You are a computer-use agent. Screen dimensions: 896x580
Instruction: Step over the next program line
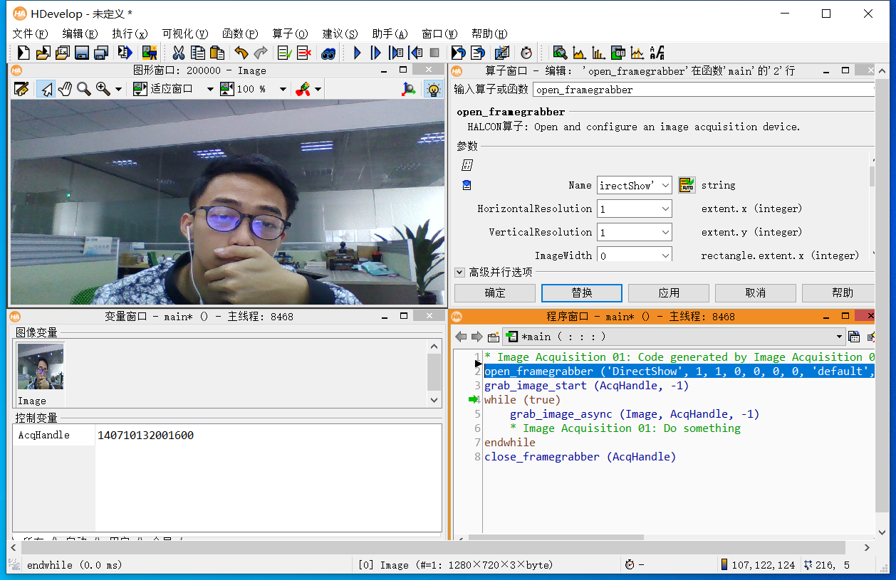coord(377,52)
